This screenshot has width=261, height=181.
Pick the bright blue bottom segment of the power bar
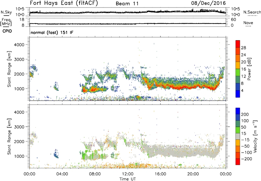tap(238, 94)
